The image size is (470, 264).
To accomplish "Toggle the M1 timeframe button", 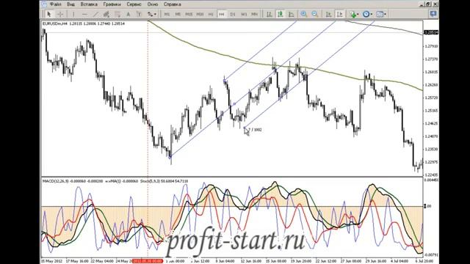I will [x=167, y=14].
